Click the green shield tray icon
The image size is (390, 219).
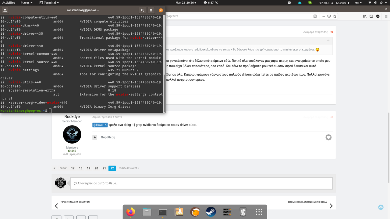tap(310, 2)
